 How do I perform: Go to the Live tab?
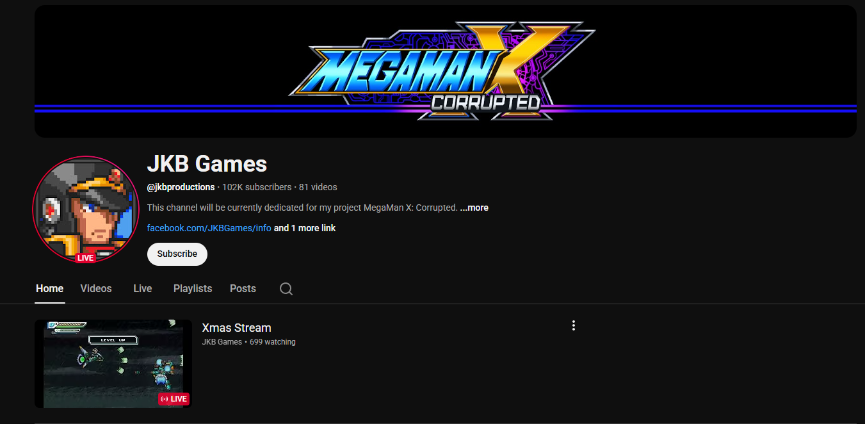click(143, 289)
